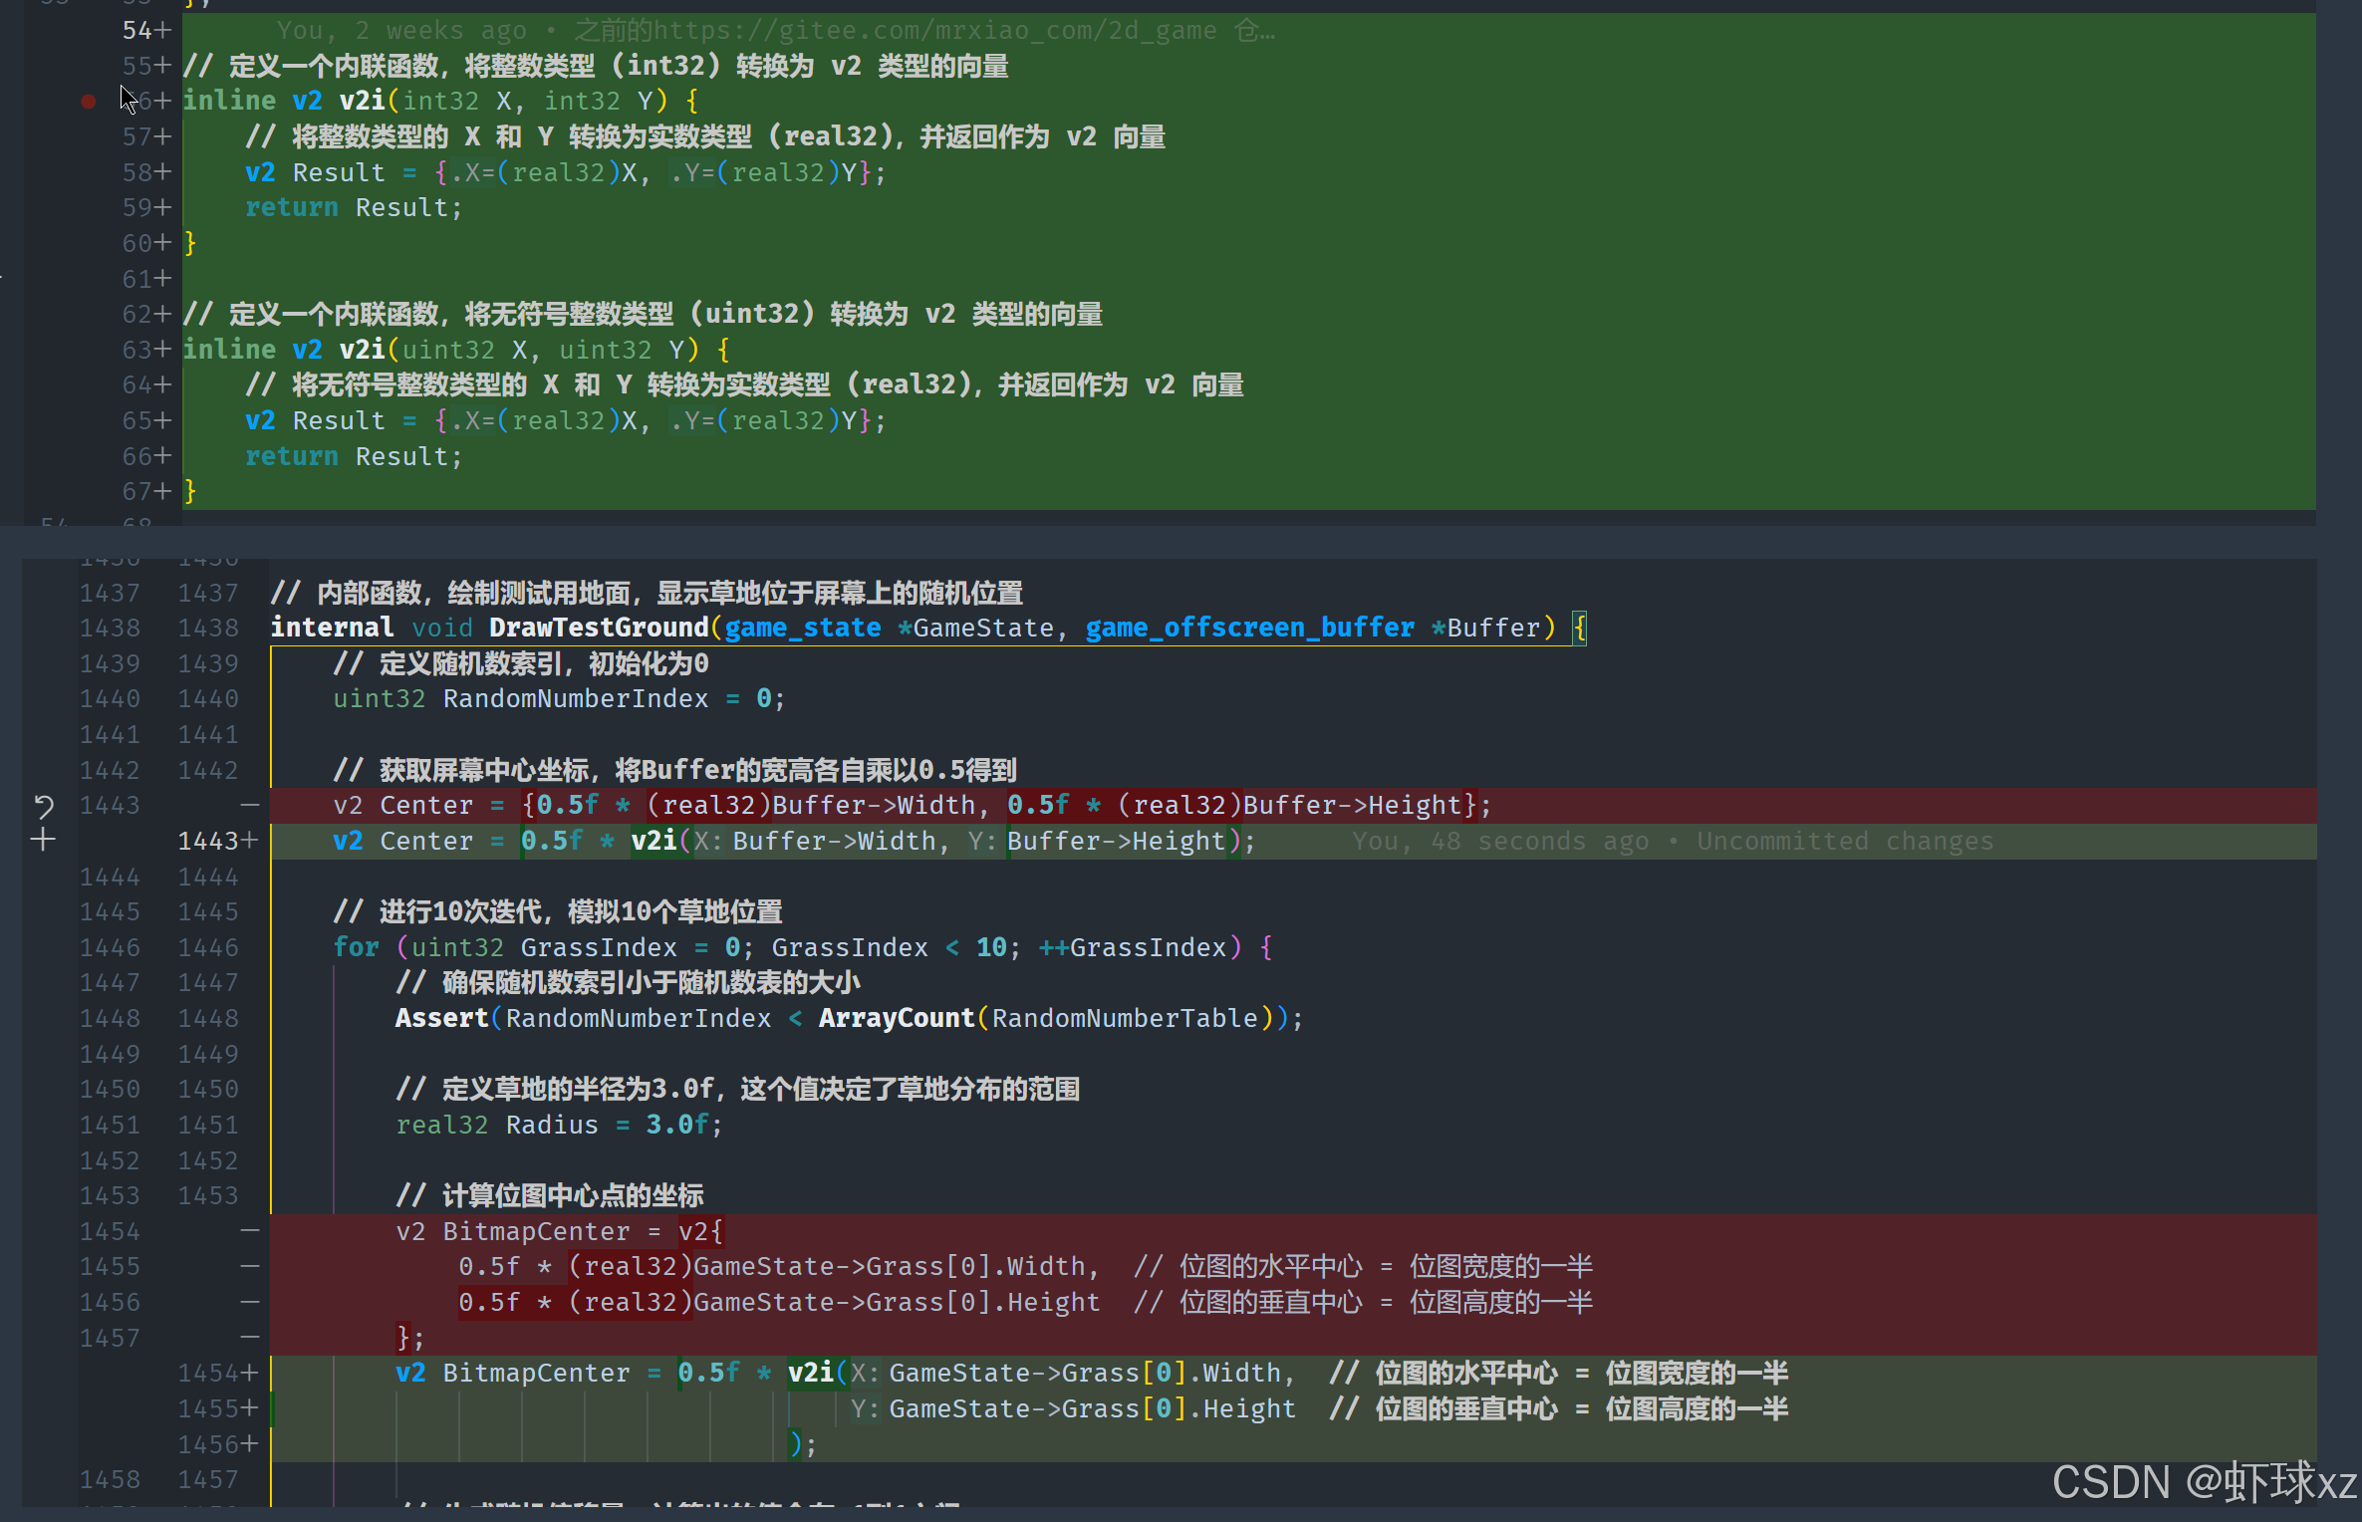Image resolution: width=2362 pixels, height=1522 pixels.
Task: Click the closing brace on line 60
Action: pyautogui.click(x=190, y=243)
